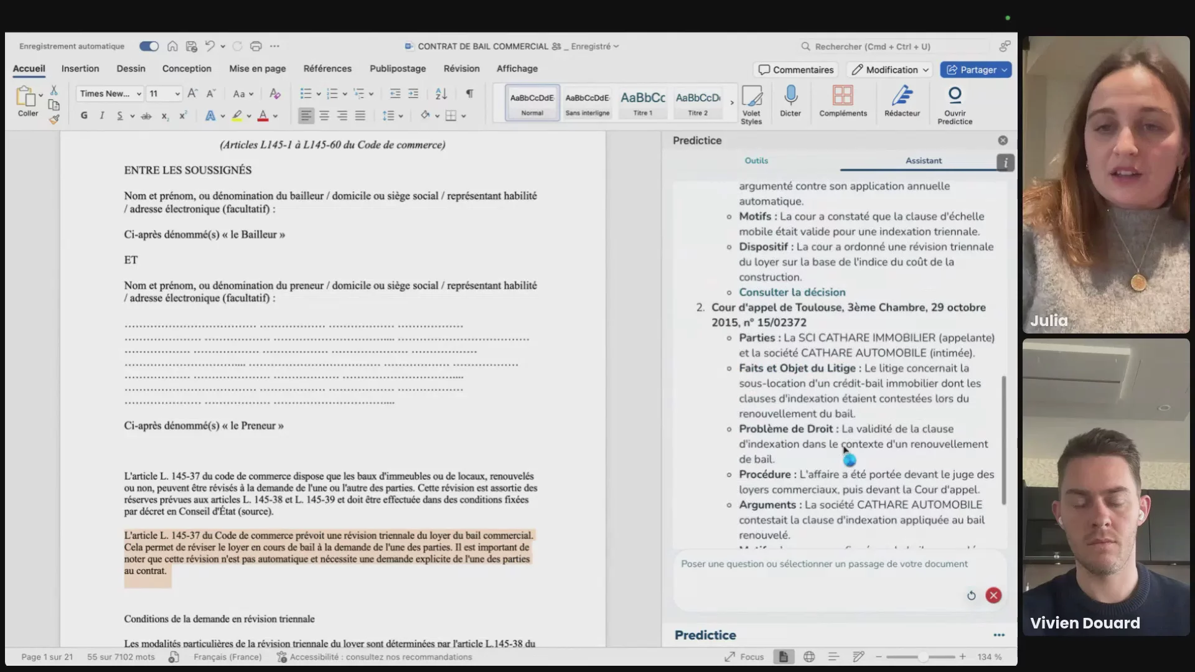This screenshot has height=672, width=1195.
Task: Click the sort A-Z icon
Action: (x=441, y=93)
